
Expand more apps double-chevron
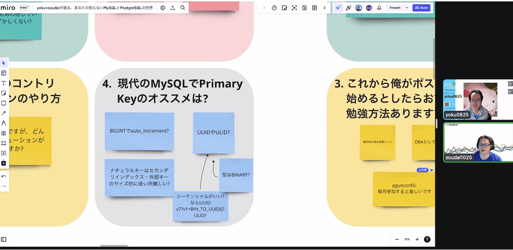click(x=324, y=8)
